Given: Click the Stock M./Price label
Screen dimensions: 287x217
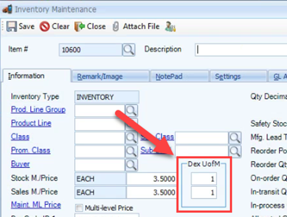Looking at the screenshot, I should click(34, 178).
